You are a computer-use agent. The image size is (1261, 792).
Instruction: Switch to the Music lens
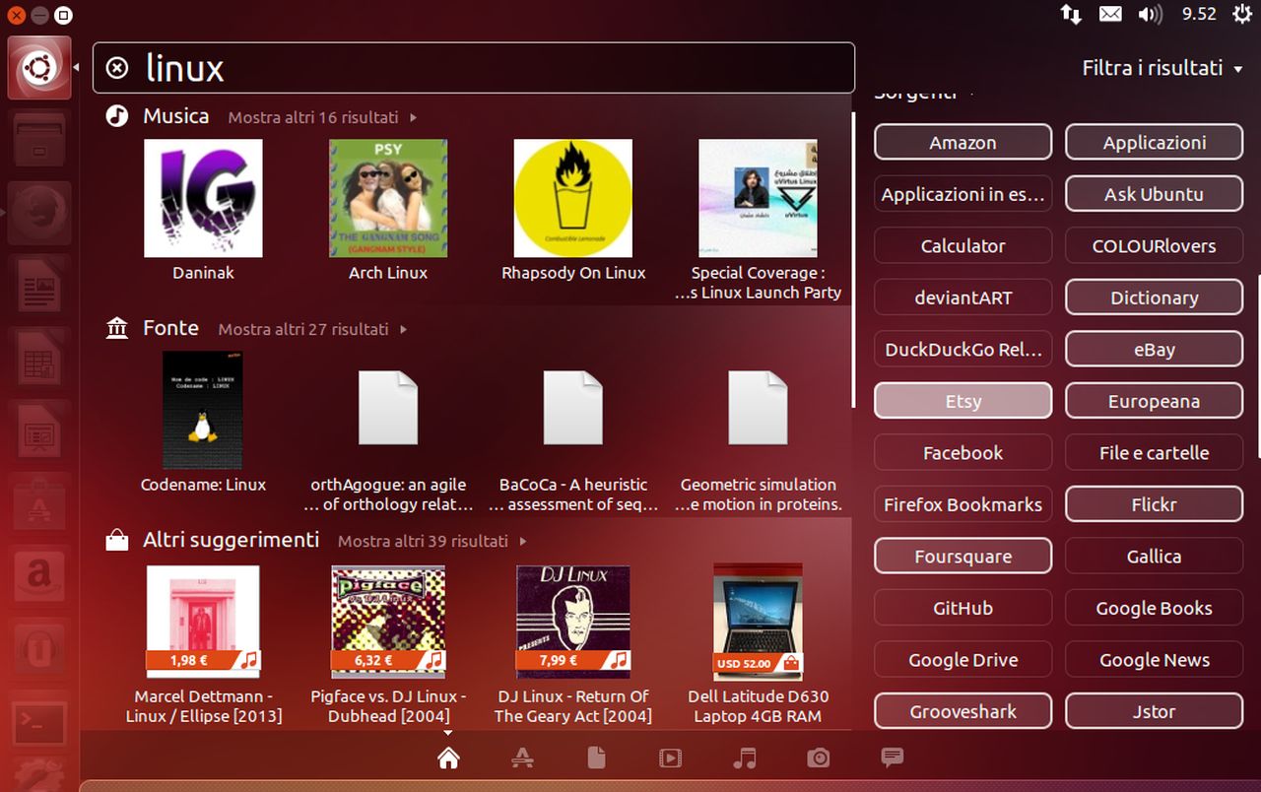click(x=745, y=758)
